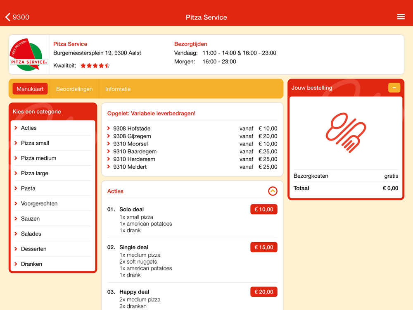Click the quality star rating
The height and width of the screenshot is (310, 413).
coord(95,65)
